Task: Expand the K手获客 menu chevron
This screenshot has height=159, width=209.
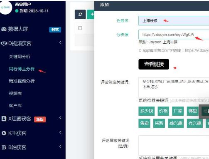Action: click(x=60, y=132)
